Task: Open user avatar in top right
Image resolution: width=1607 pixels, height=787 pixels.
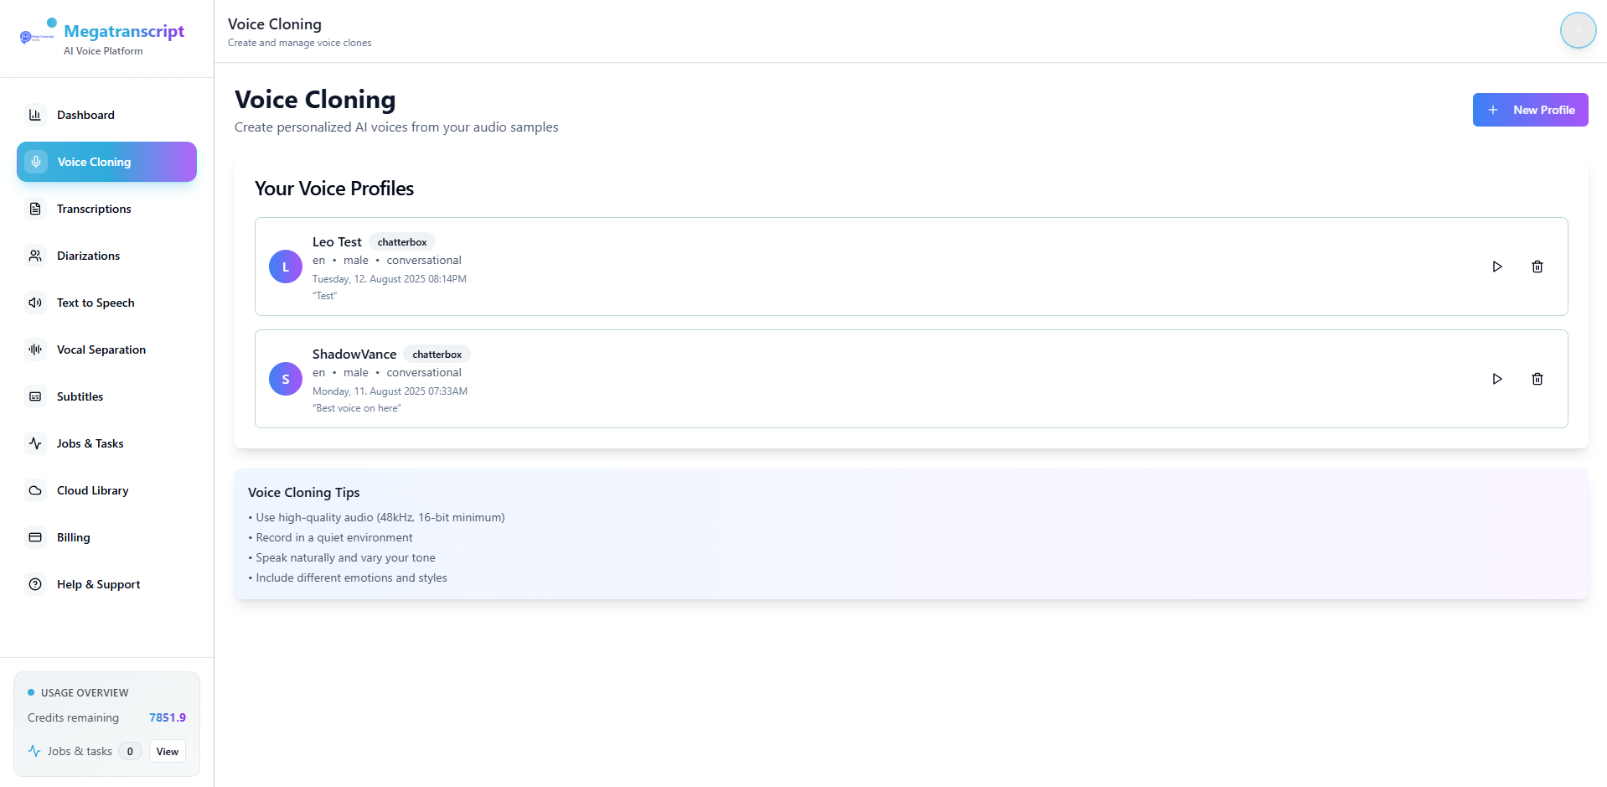Action: 1577,30
